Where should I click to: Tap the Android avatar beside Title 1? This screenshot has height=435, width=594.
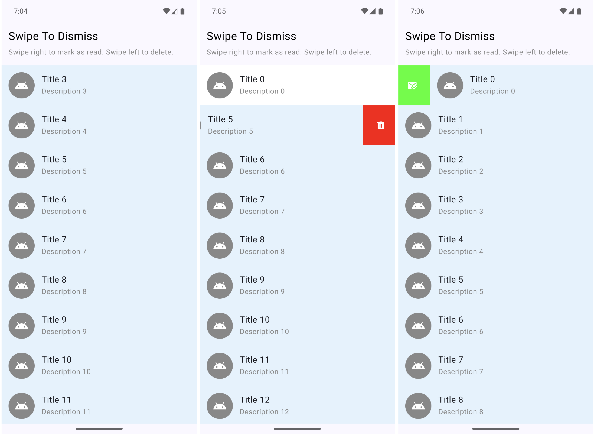tap(418, 125)
